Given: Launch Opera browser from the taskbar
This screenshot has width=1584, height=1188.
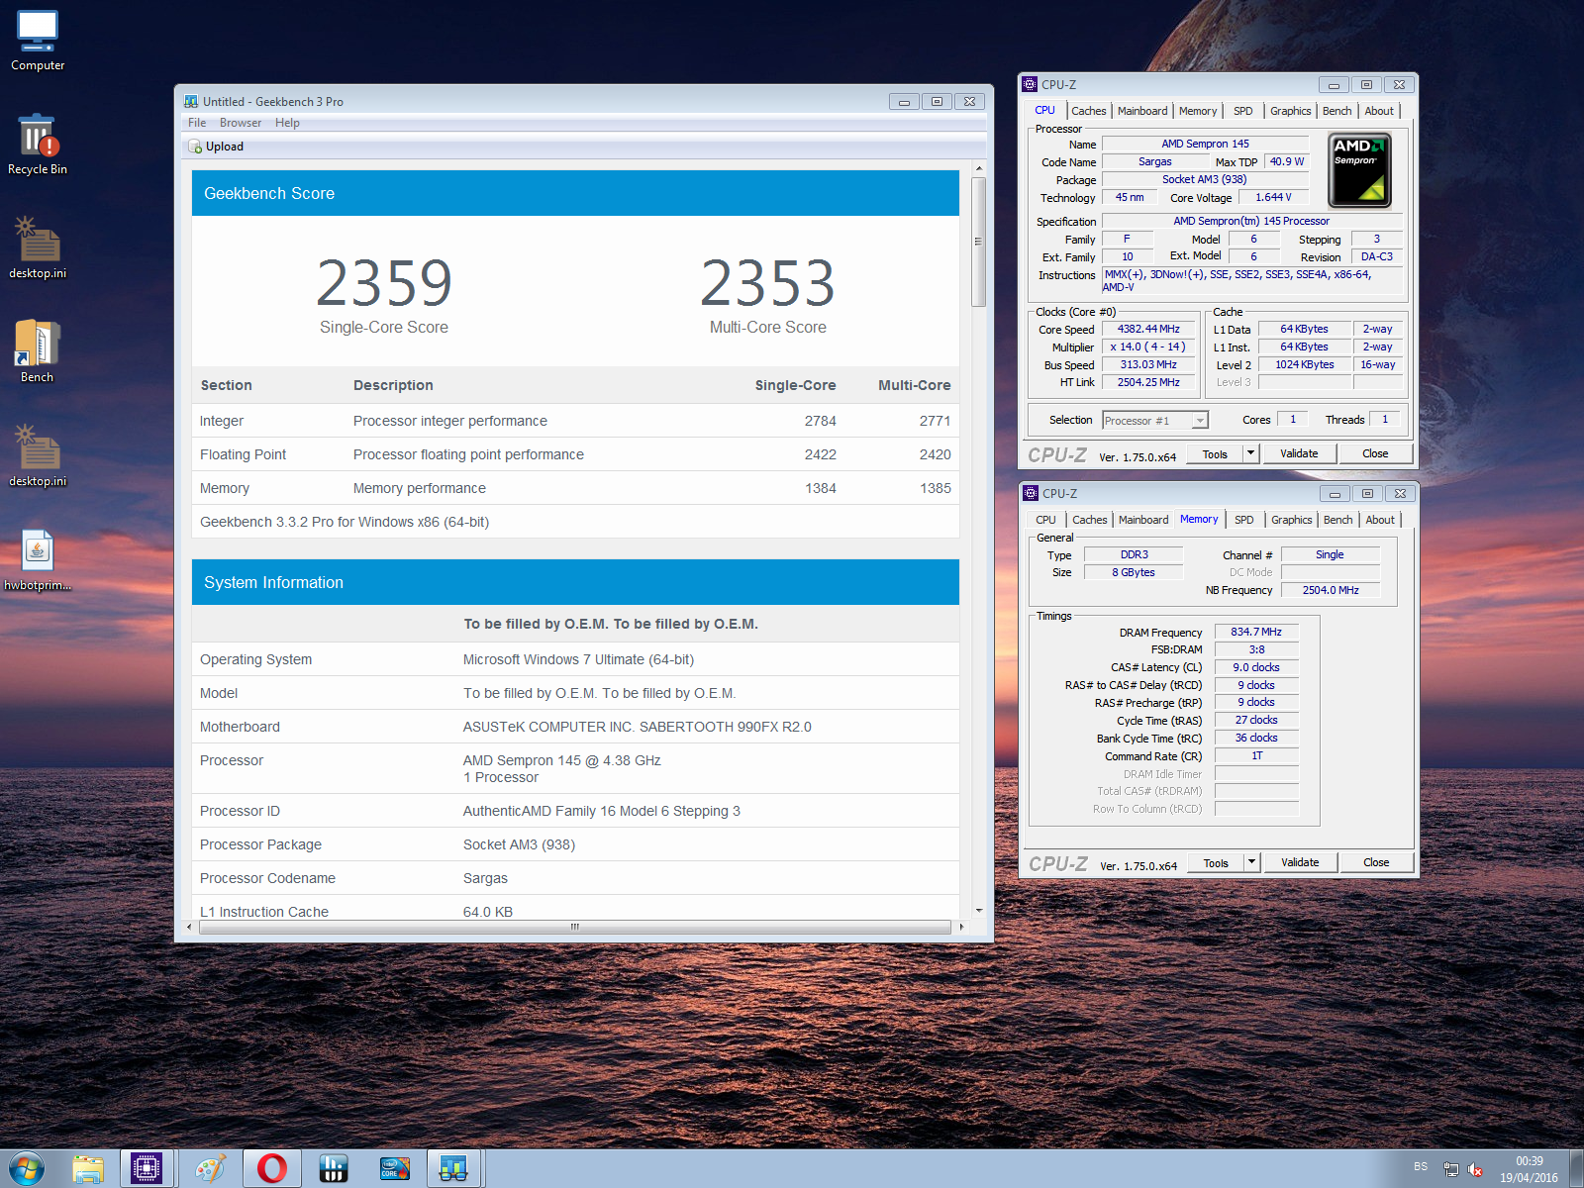Looking at the screenshot, I should point(271,1168).
